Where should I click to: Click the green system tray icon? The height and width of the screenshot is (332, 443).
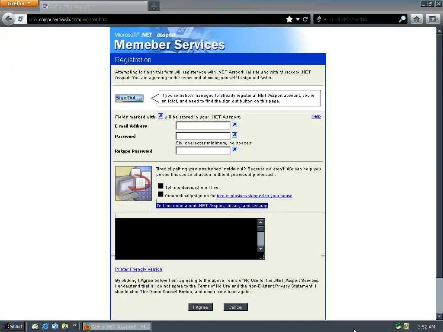point(398,326)
